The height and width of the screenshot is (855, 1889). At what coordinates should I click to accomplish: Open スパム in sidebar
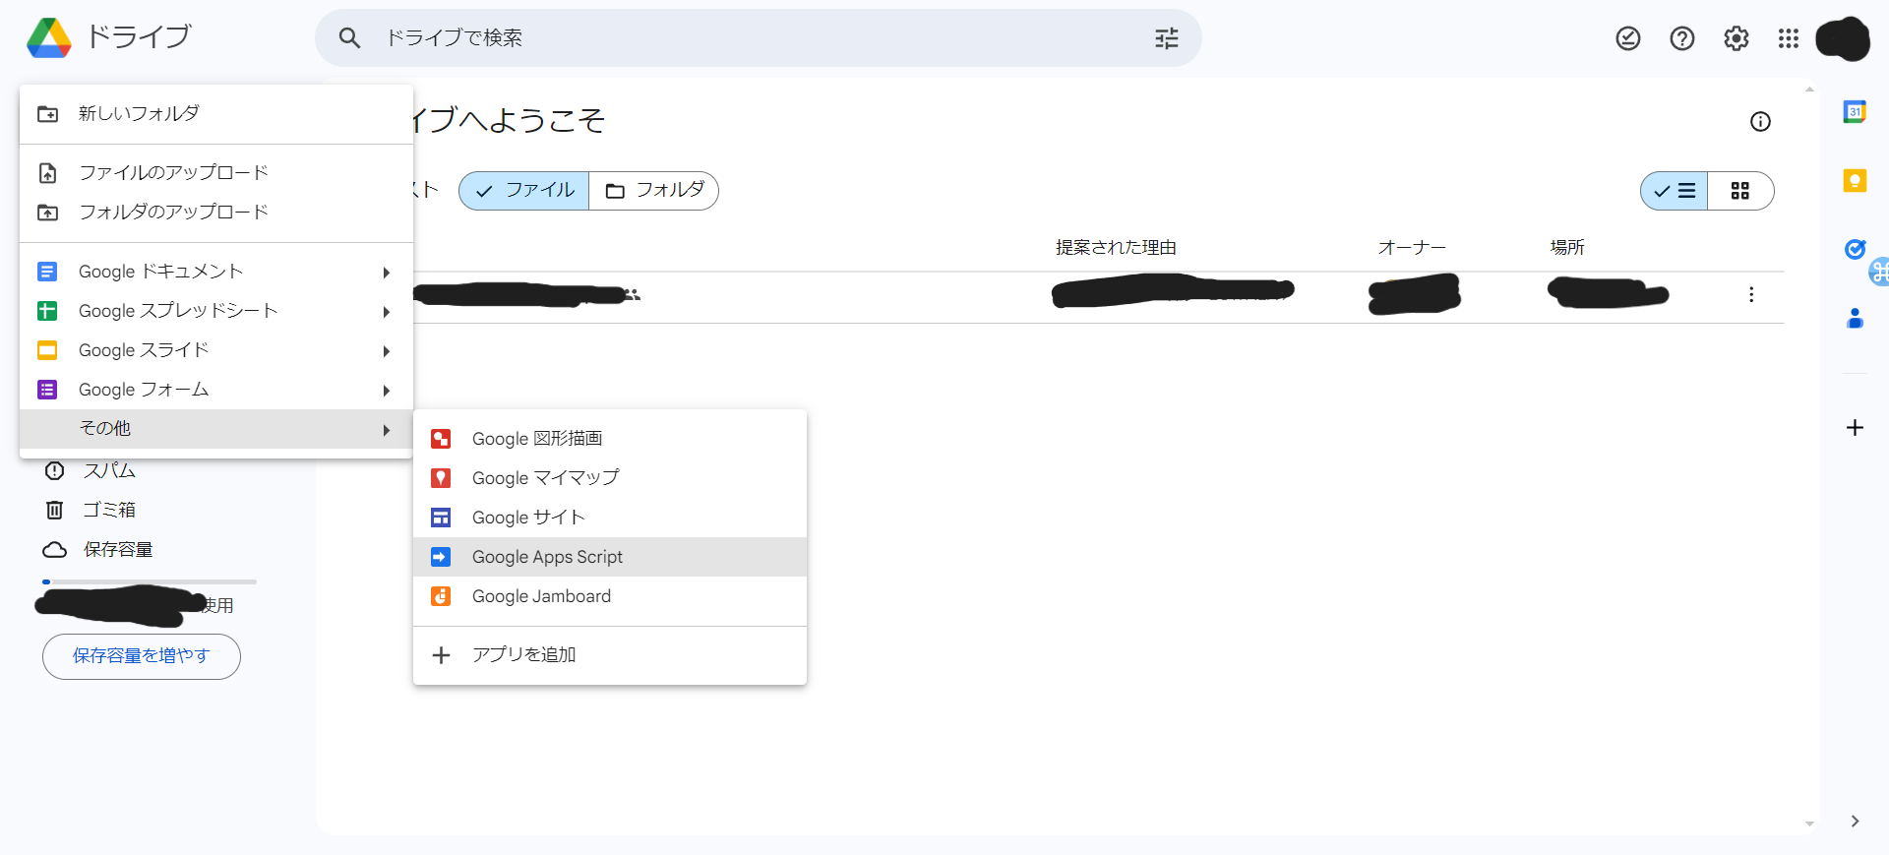coord(109,471)
